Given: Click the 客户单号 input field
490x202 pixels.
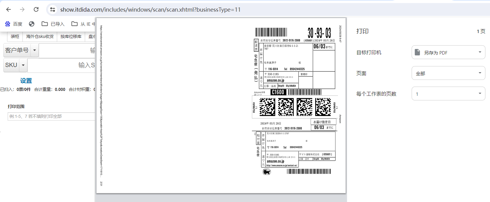Looking at the screenshot, I should [x=67, y=50].
